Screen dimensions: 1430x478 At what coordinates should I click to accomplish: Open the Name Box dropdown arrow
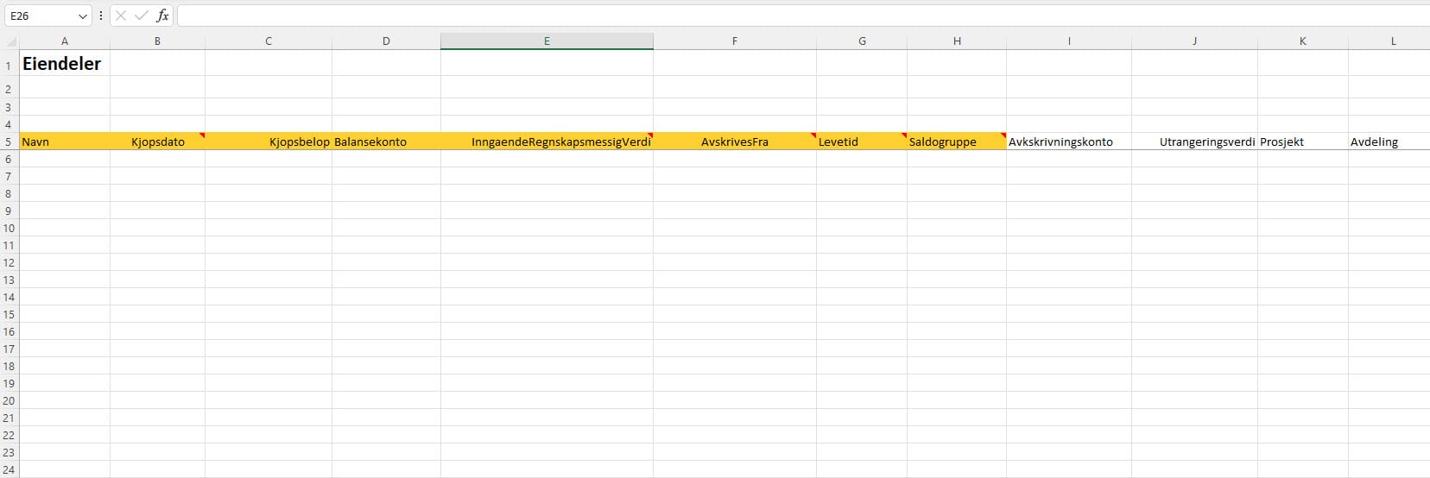pyautogui.click(x=83, y=16)
